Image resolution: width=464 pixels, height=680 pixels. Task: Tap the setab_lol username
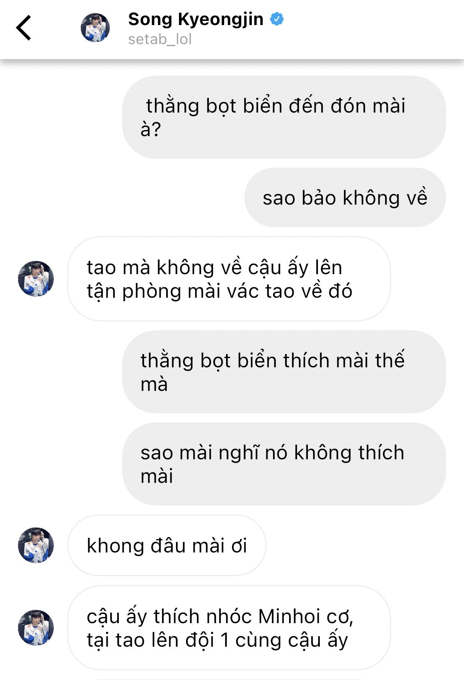tap(160, 39)
